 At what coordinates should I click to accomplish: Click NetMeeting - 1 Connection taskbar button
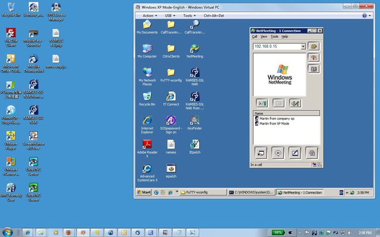[300, 193]
